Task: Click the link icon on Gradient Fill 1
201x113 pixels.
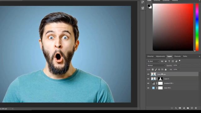Action: pyautogui.click(x=157, y=83)
